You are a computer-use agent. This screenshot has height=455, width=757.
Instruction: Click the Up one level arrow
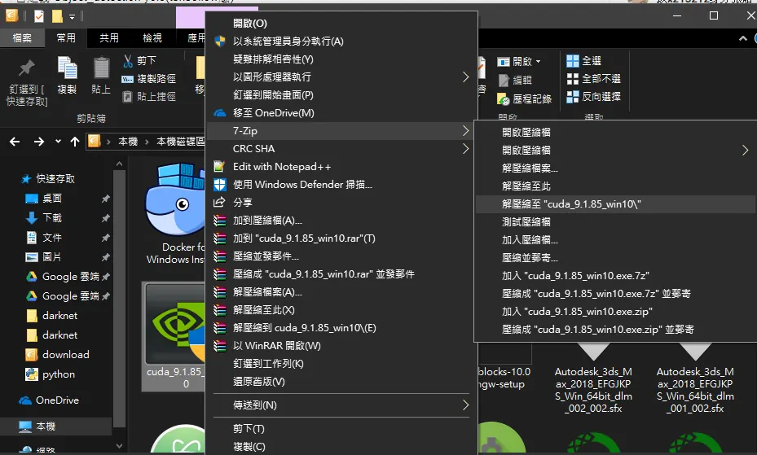coord(75,142)
